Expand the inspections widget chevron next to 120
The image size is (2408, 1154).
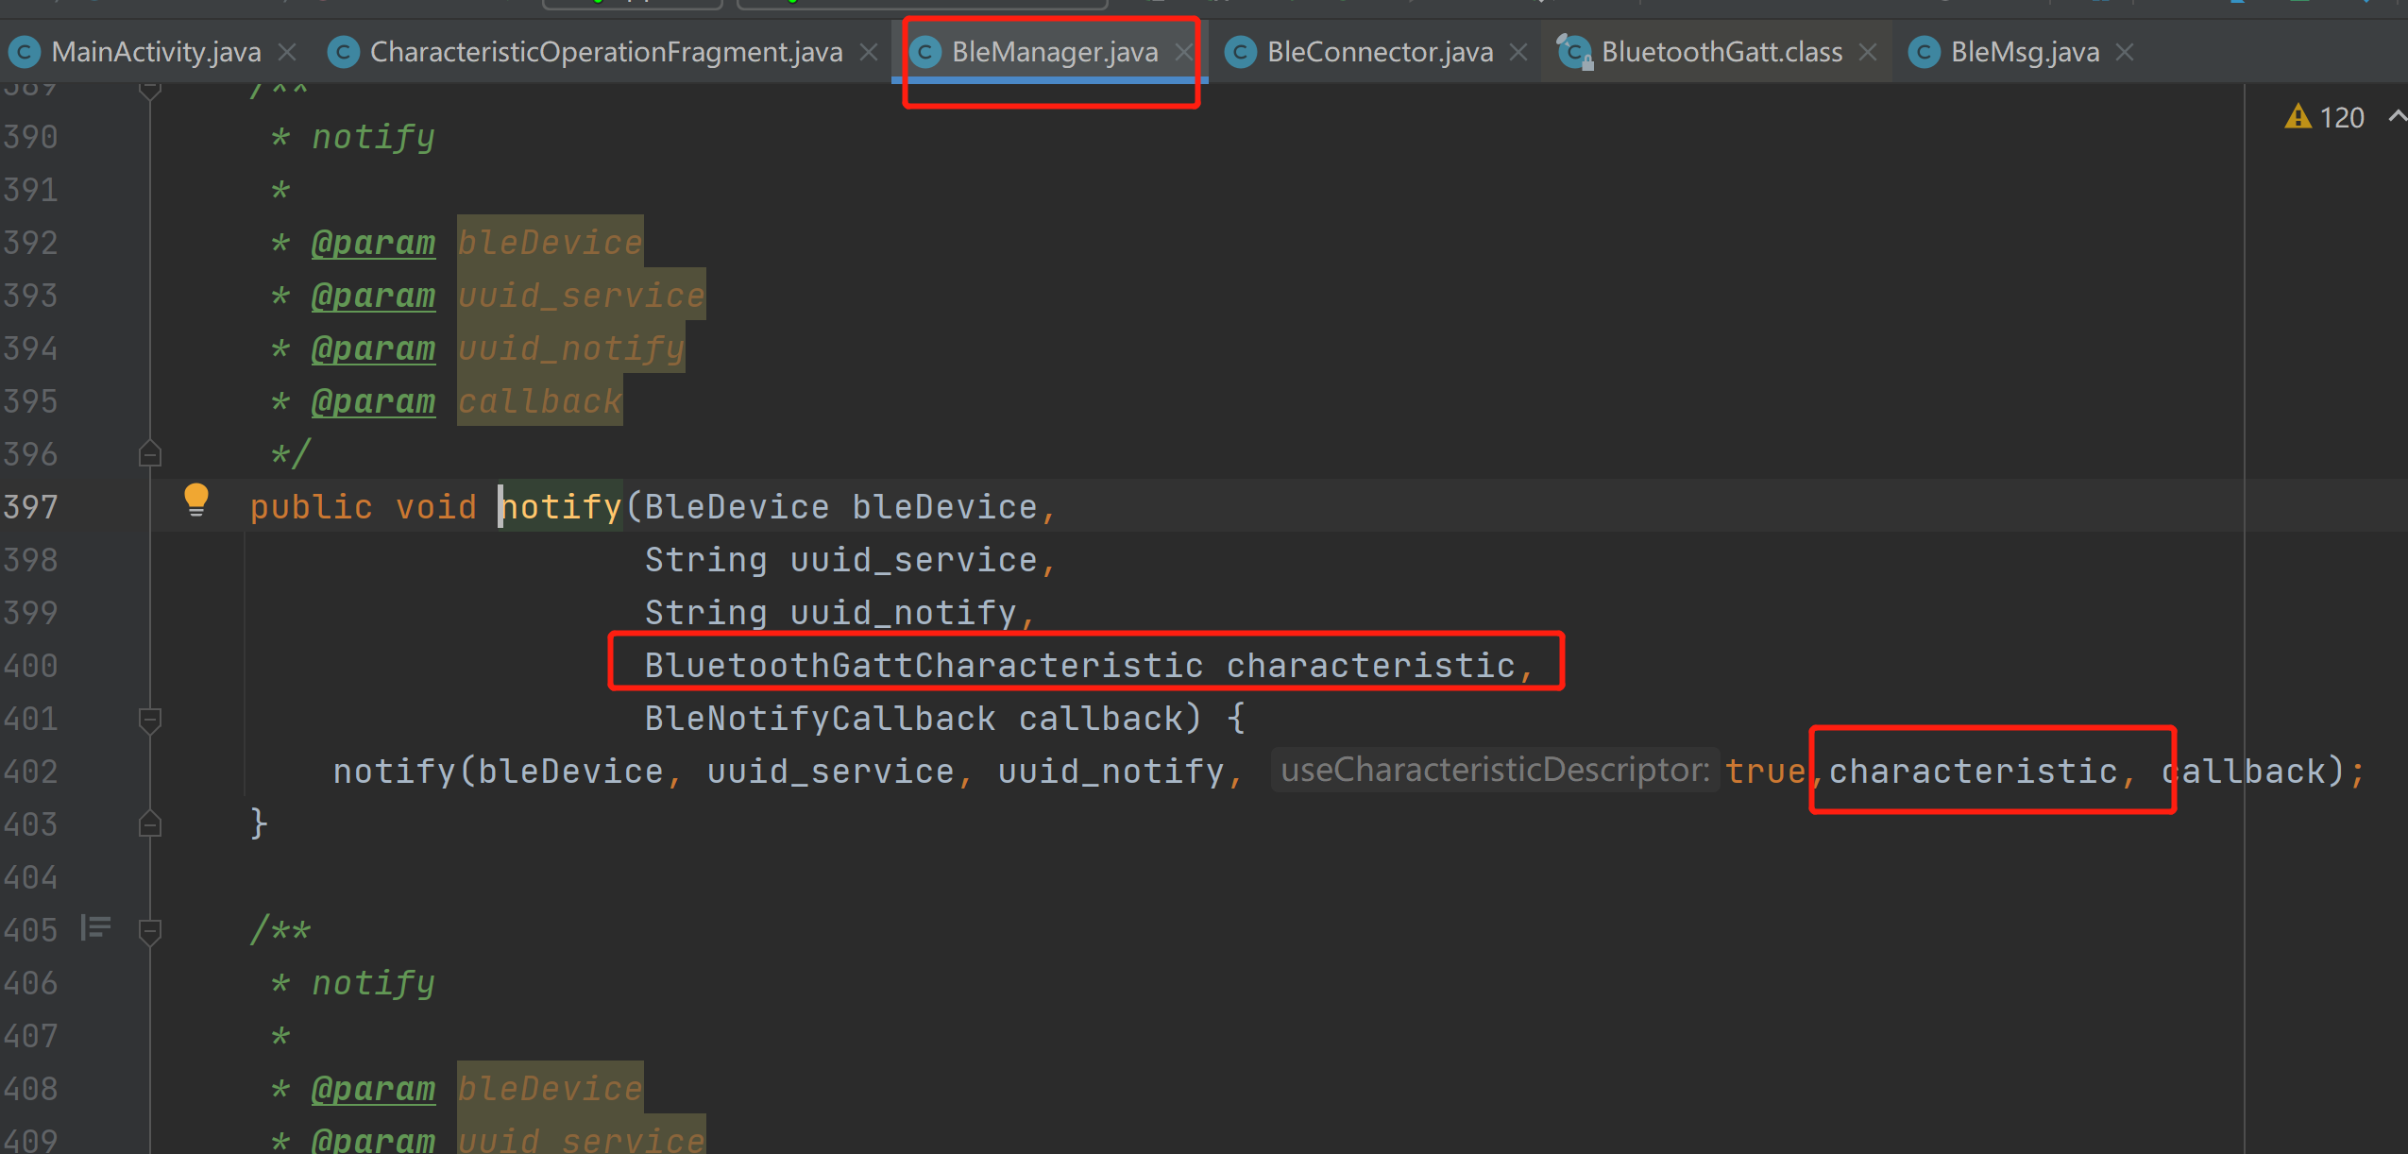pos(2397,116)
